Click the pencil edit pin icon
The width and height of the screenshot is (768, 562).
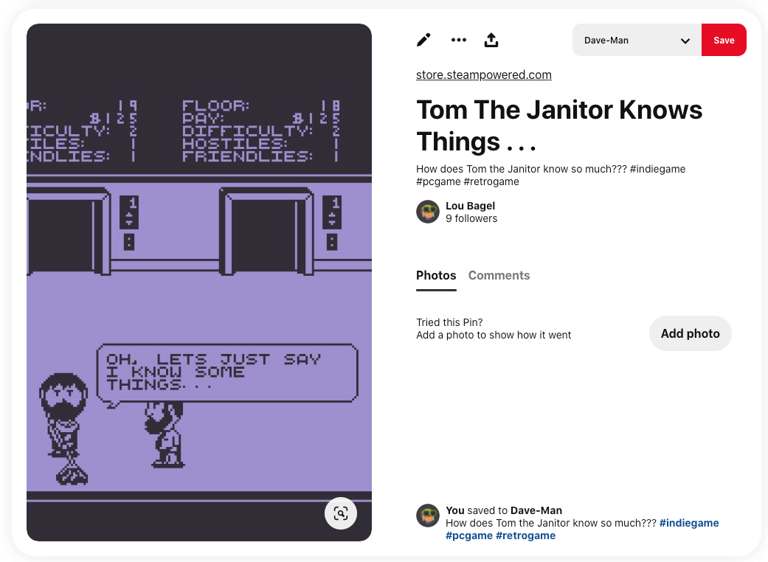click(423, 40)
